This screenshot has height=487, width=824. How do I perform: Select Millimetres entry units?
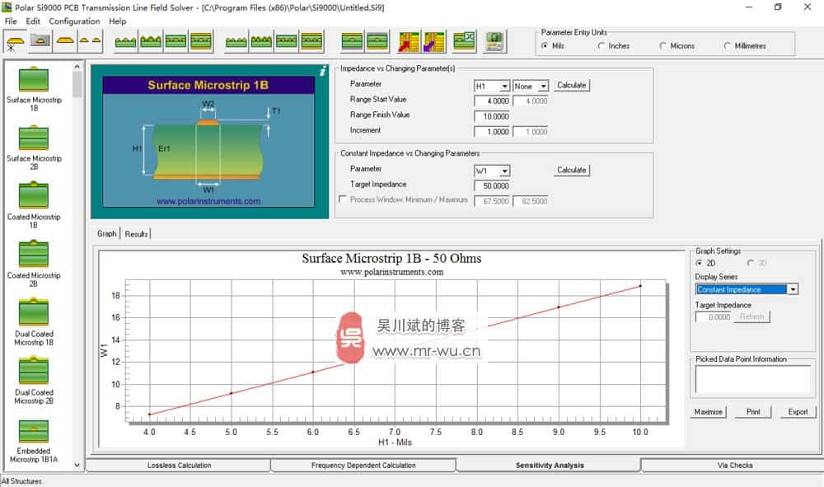(745, 45)
